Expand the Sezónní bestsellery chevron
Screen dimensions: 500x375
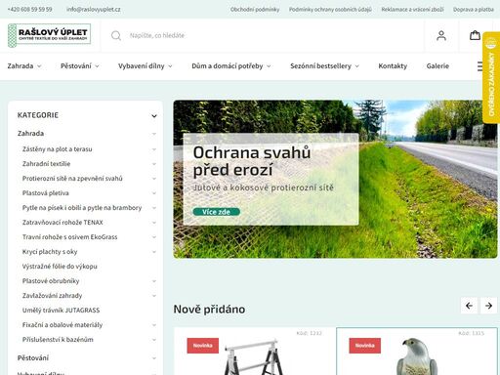[x=356, y=66]
